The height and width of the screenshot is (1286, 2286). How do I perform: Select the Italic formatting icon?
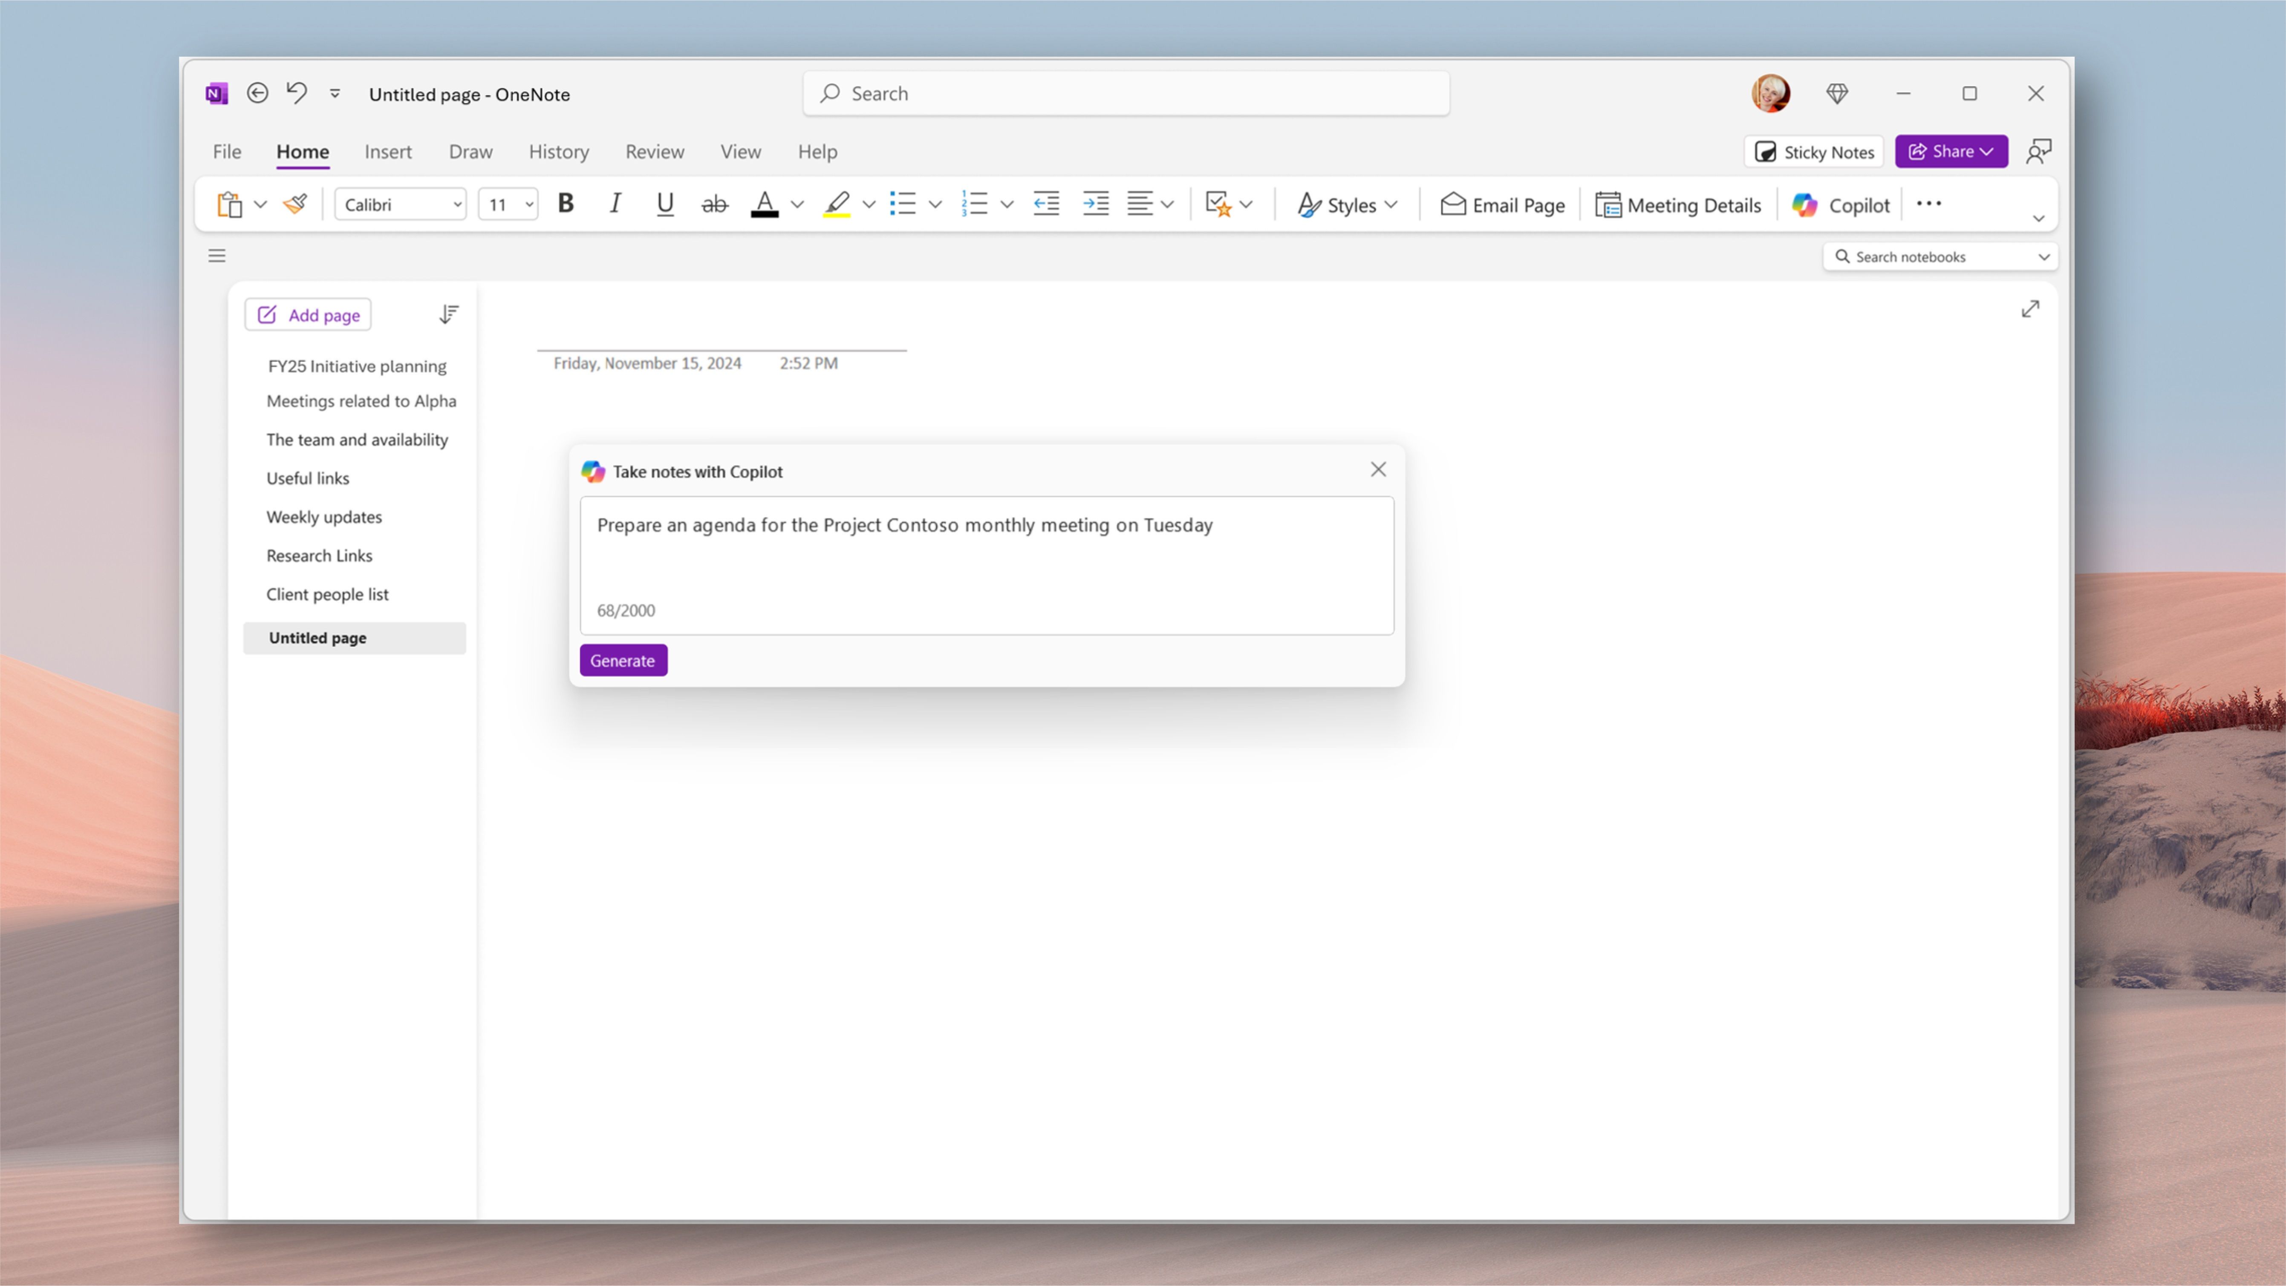pyautogui.click(x=614, y=204)
